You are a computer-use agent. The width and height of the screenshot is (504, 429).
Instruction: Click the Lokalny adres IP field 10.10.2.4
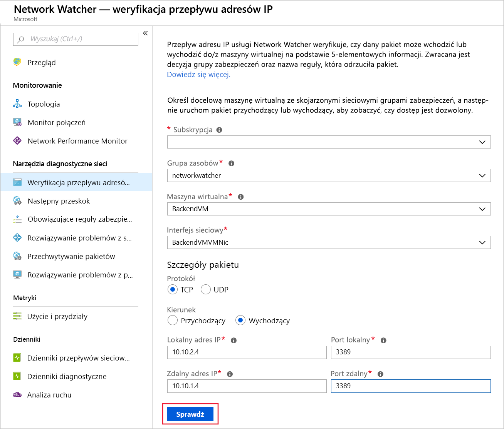click(247, 352)
